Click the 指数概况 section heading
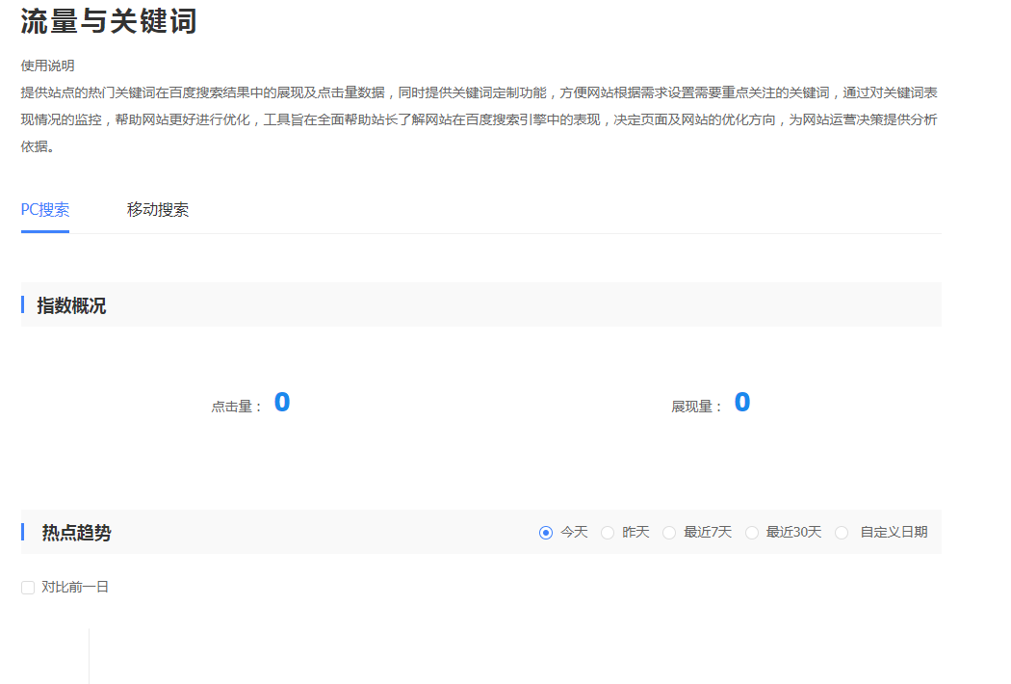 click(x=71, y=305)
